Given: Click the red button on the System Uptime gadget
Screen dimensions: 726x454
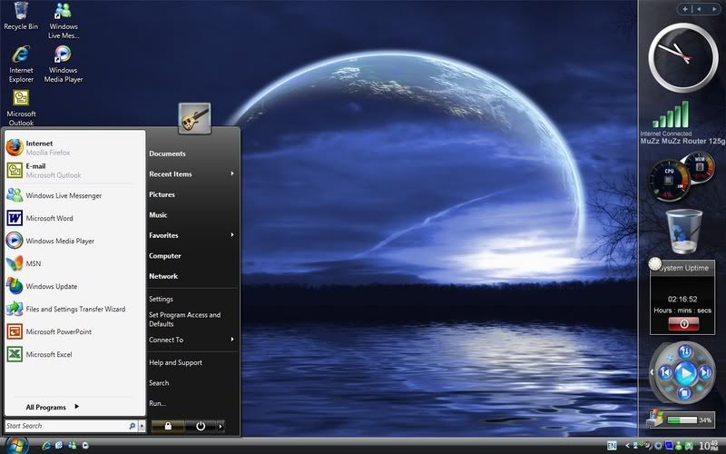Looking at the screenshot, I should (x=682, y=322).
